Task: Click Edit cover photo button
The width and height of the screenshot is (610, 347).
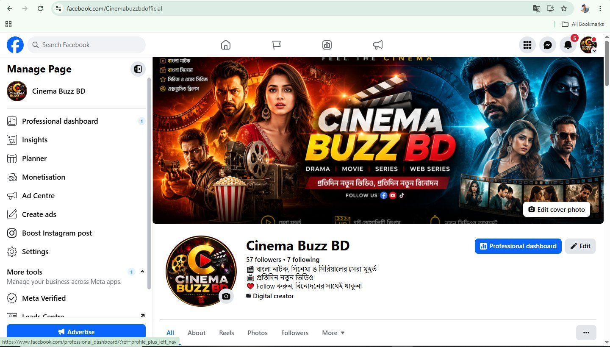Action: (557, 209)
